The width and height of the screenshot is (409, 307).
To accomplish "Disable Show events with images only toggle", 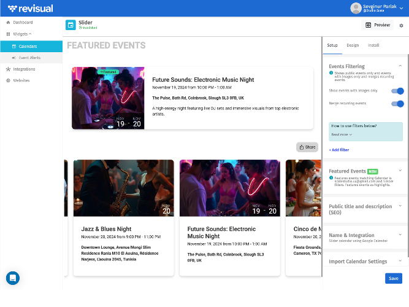I will pyautogui.click(x=397, y=91).
